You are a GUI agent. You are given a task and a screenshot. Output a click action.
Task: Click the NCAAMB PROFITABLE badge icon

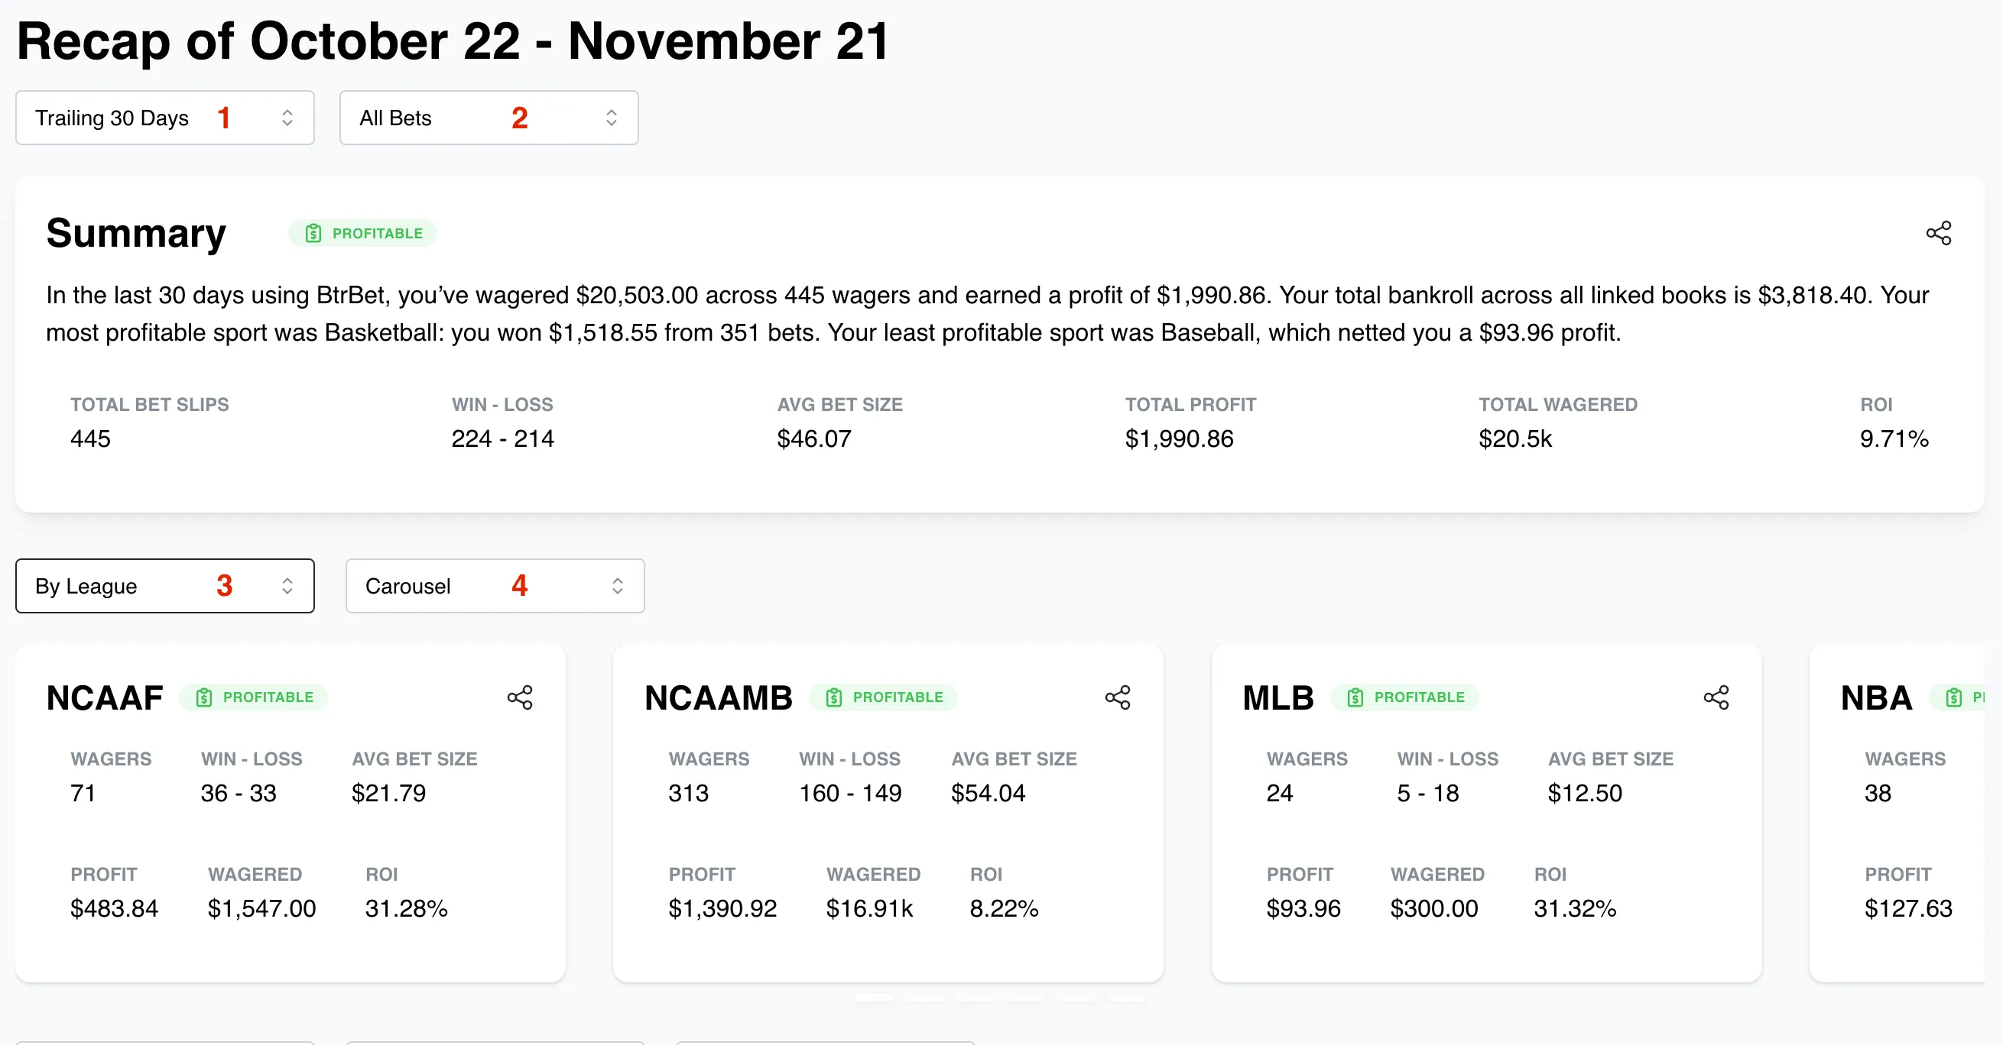(x=833, y=697)
